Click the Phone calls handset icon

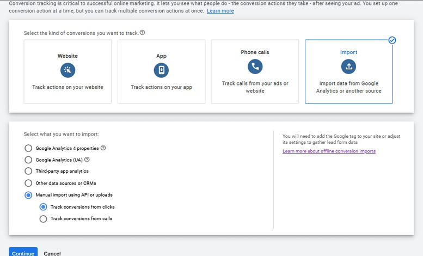point(255,66)
